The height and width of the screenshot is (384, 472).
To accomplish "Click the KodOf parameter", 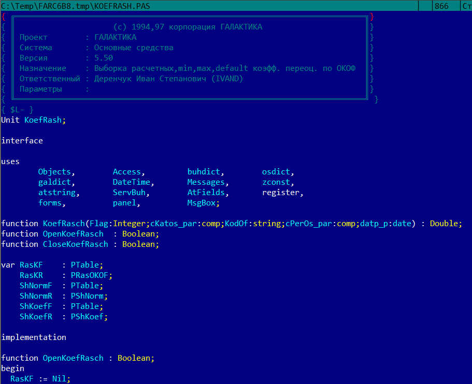I will (236, 224).
